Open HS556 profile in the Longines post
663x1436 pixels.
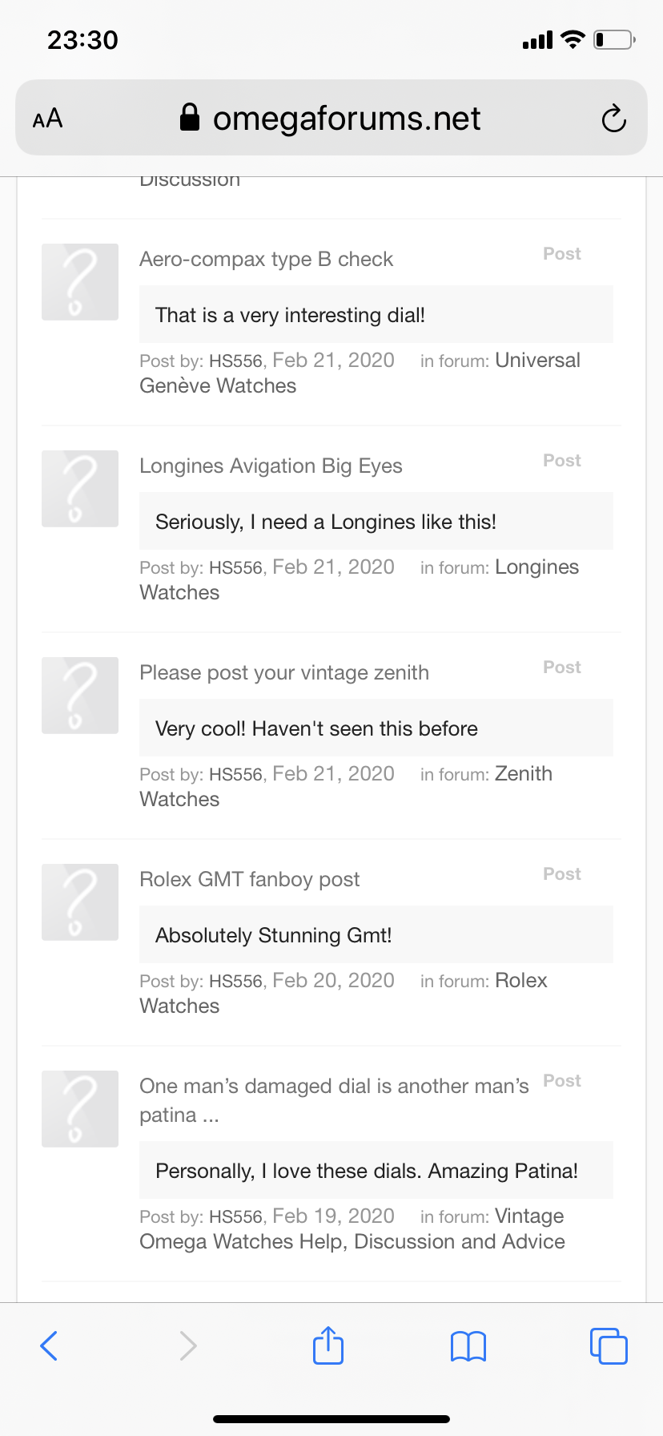235,568
